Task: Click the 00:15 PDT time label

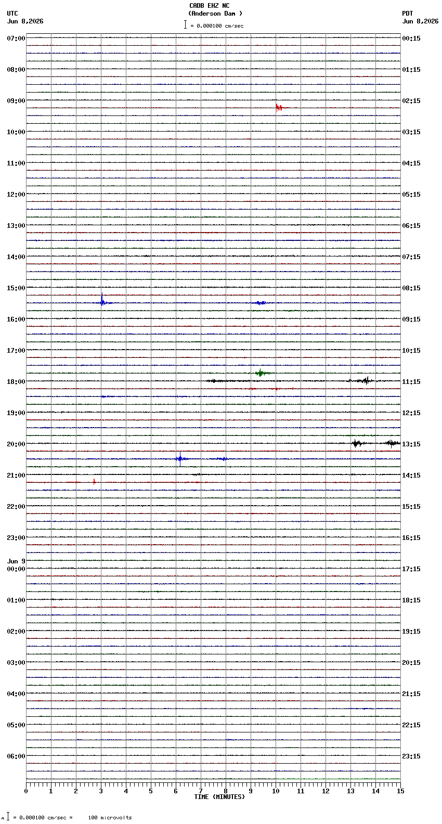Action: (x=411, y=38)
